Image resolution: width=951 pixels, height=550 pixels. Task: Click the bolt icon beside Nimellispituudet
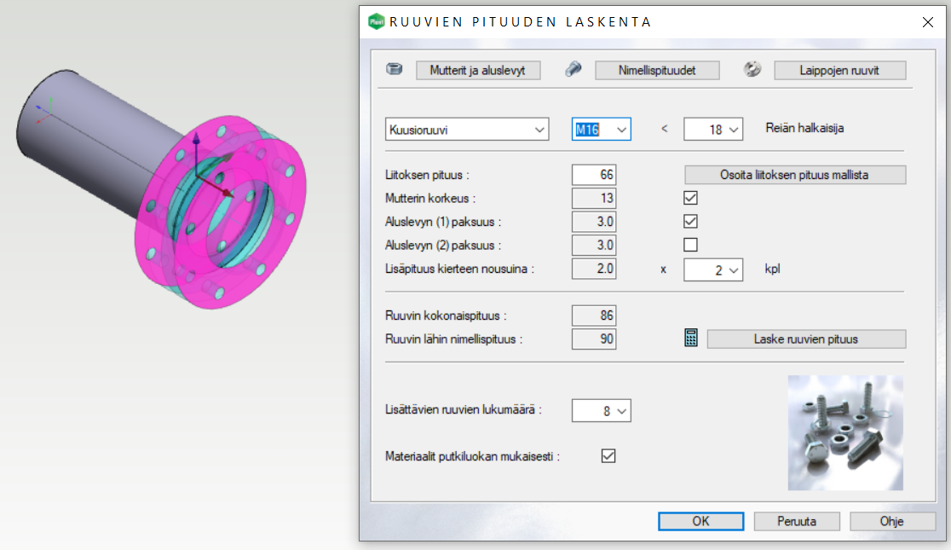573,70
